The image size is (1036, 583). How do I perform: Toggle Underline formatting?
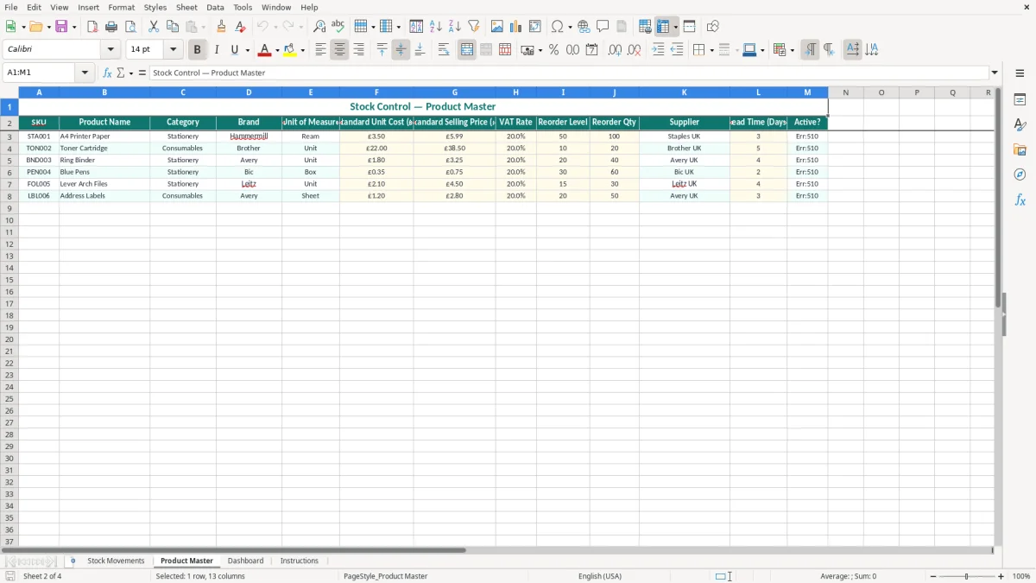tap(234, 50)
